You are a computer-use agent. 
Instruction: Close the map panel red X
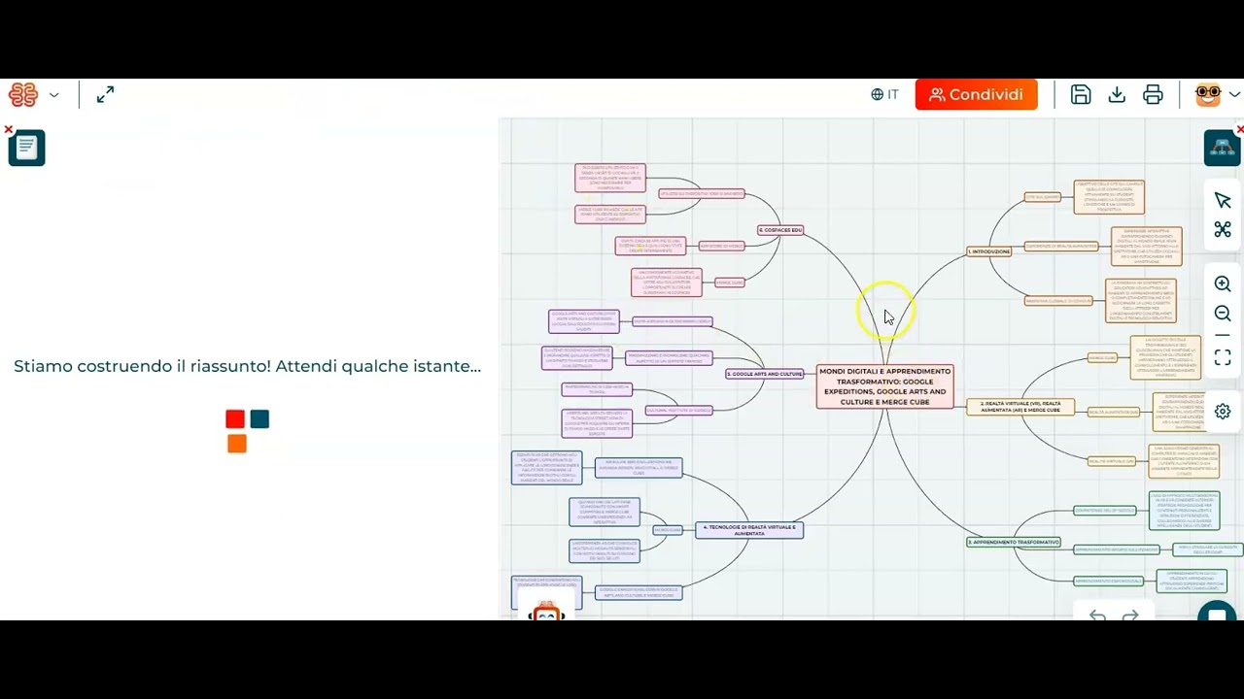coord(1239,129)
